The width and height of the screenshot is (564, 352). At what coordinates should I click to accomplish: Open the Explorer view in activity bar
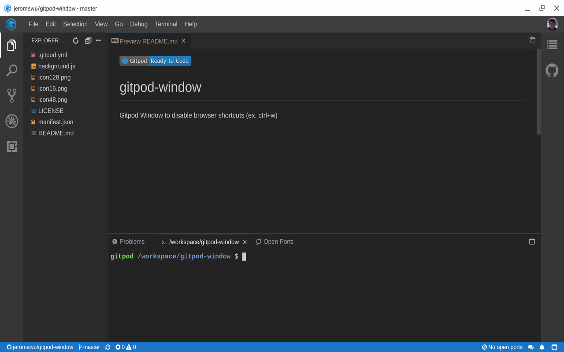[x=11, y=45]
